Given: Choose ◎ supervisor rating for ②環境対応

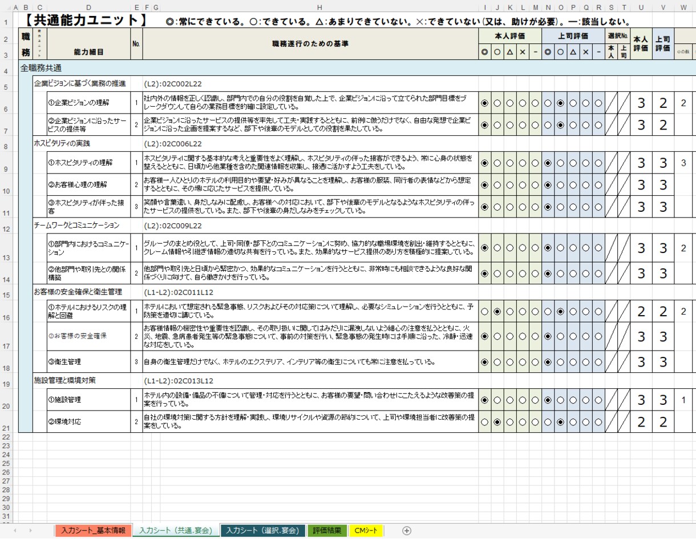Looking at the screenshot, I should pos(548,422).
